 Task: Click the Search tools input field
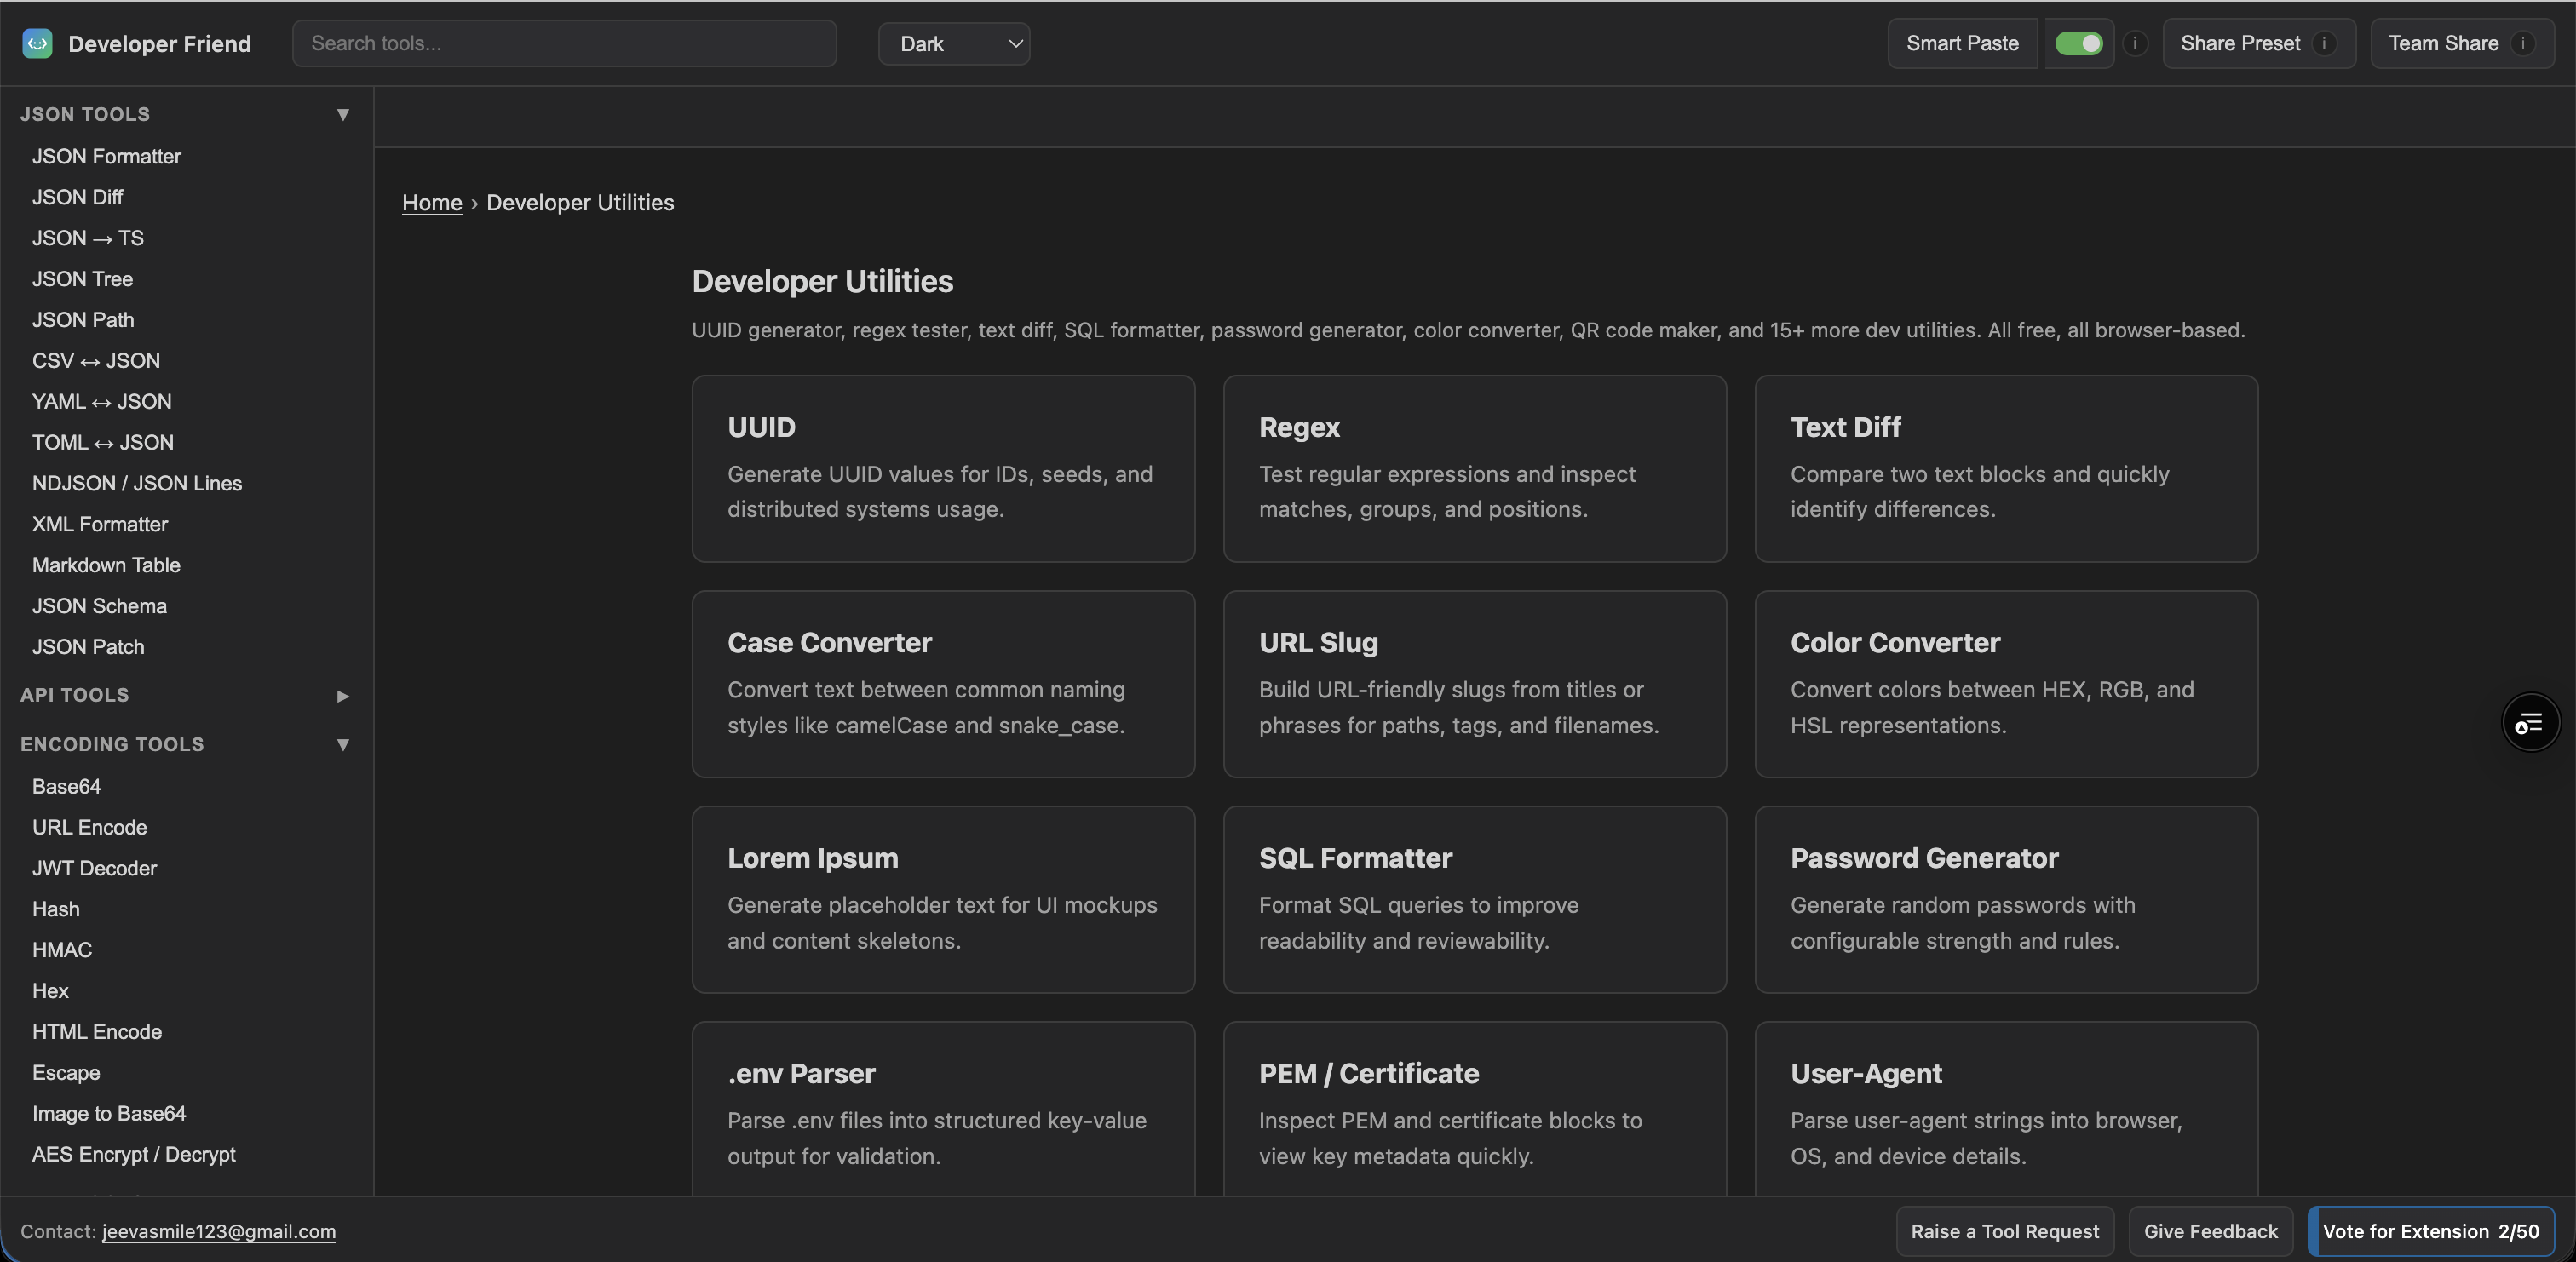click(x=564, y=43)
